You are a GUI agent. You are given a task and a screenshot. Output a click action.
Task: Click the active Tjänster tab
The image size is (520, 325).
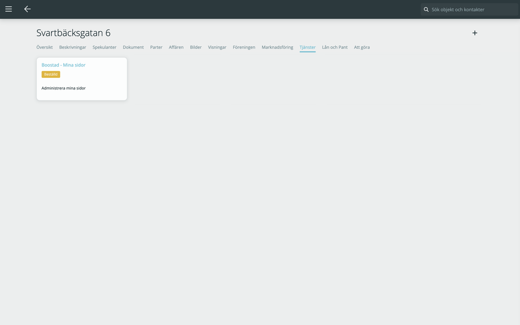tap(308, 47)
